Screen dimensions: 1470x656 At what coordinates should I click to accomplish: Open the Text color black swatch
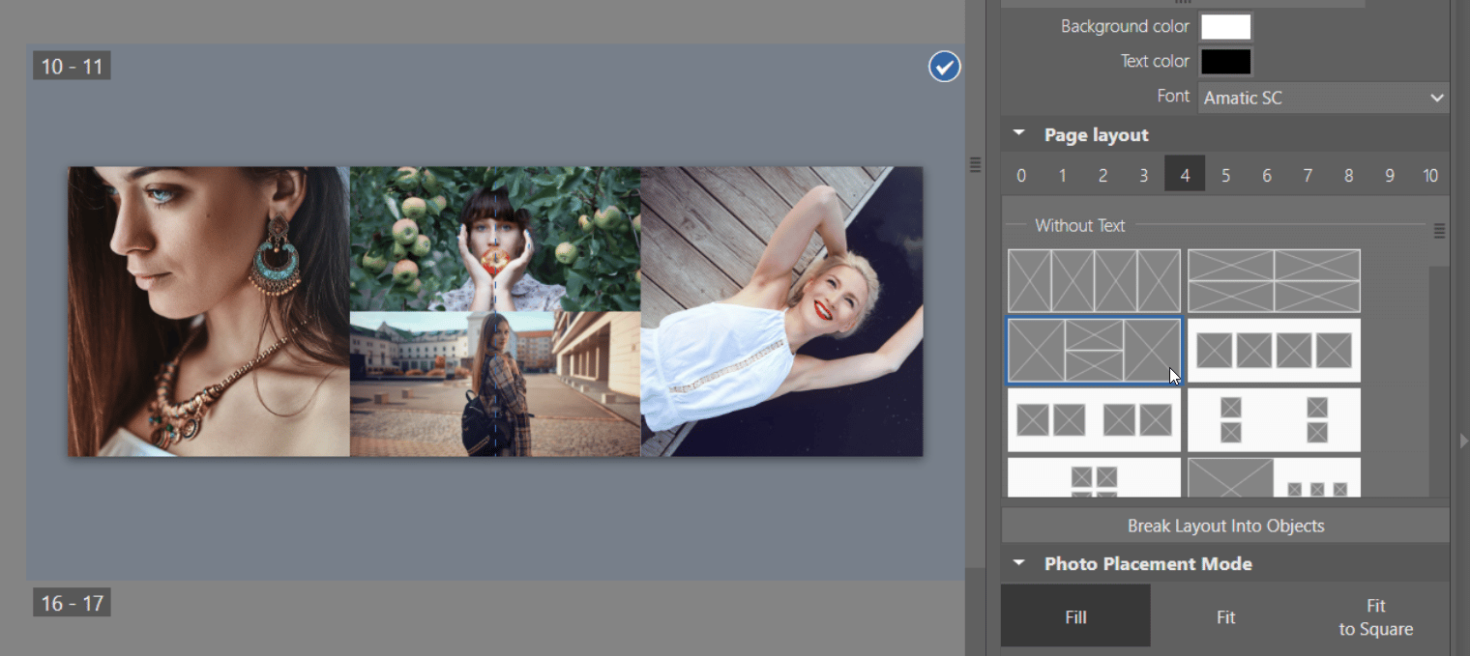[x=1225, y=62]
